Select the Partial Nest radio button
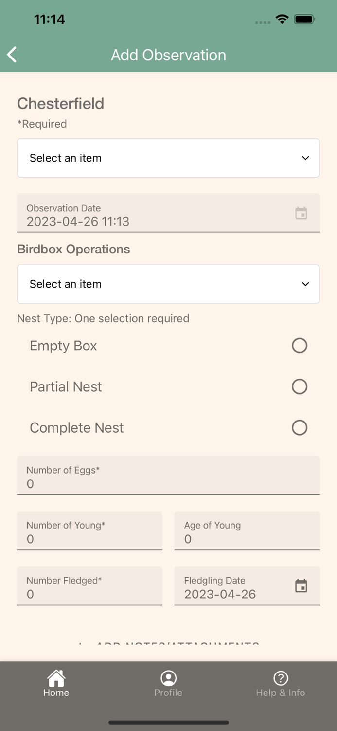 299,386
